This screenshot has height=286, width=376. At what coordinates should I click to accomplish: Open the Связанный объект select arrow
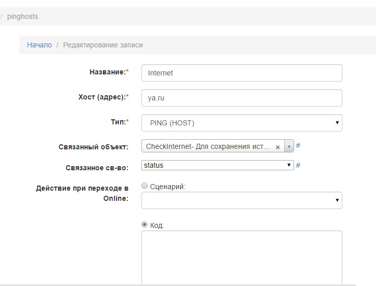coord(289,147)
